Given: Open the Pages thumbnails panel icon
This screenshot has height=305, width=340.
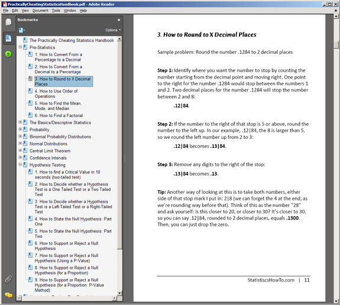Looking at the screenshot, I should 8,22.
